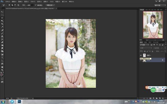
Task: Open the Windows Start menu
Action: [3, 102]
